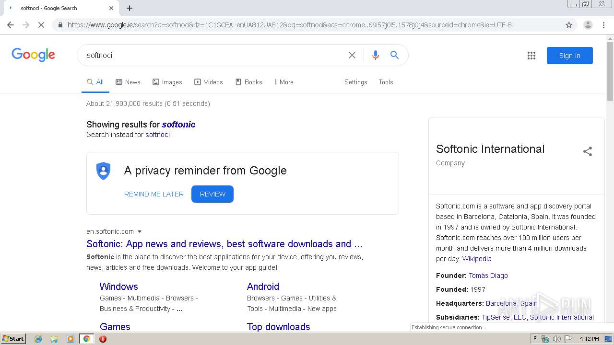
Task: Open the Games sitelink
Action: tap(115, 327)
